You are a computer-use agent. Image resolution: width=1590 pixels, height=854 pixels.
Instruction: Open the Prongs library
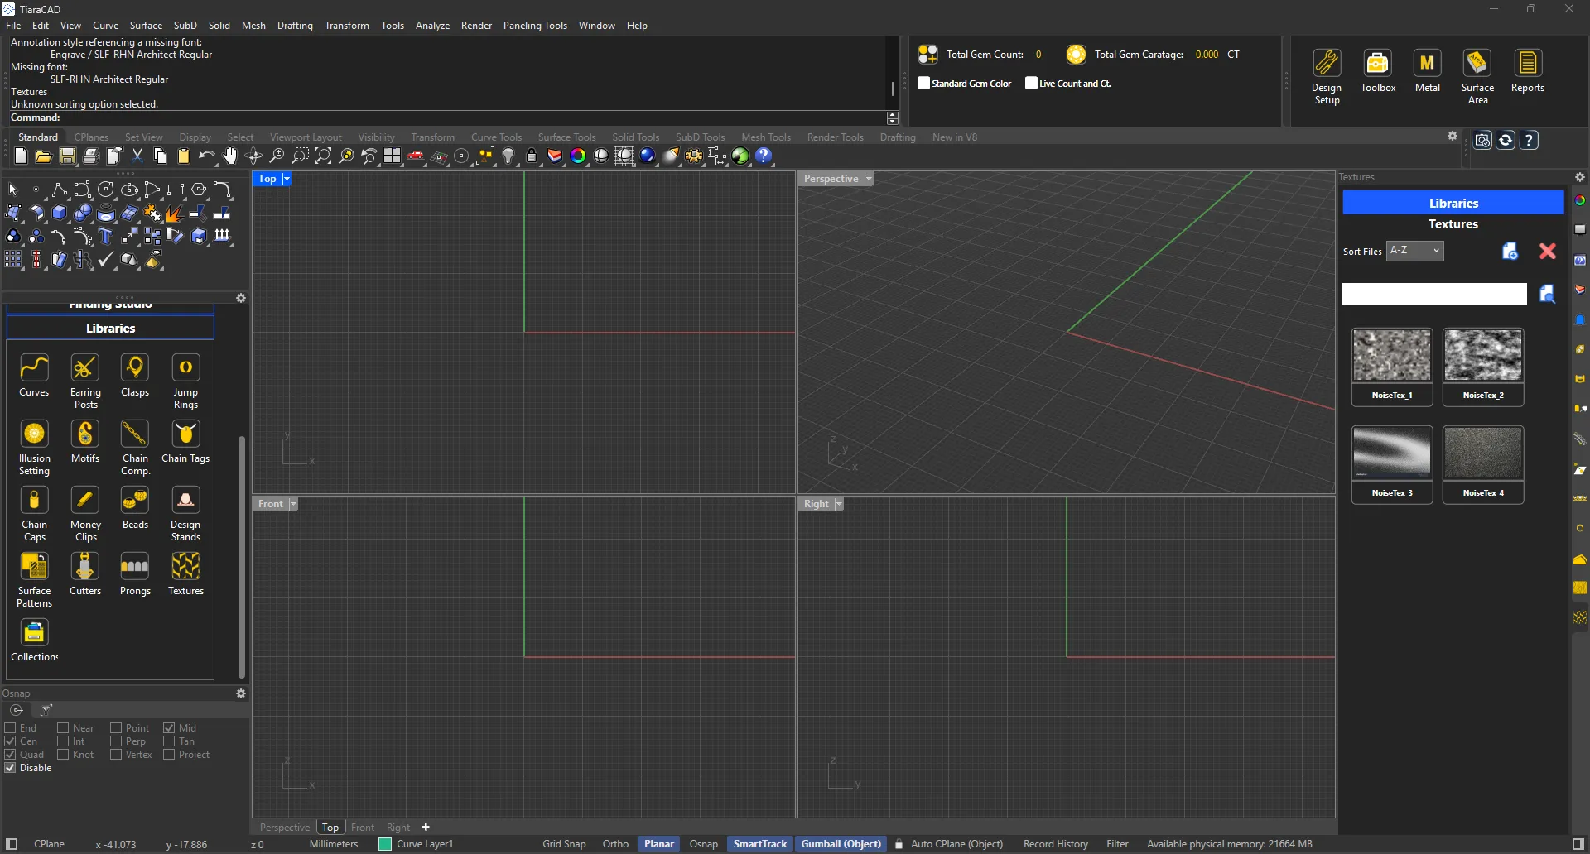(135, 567)
